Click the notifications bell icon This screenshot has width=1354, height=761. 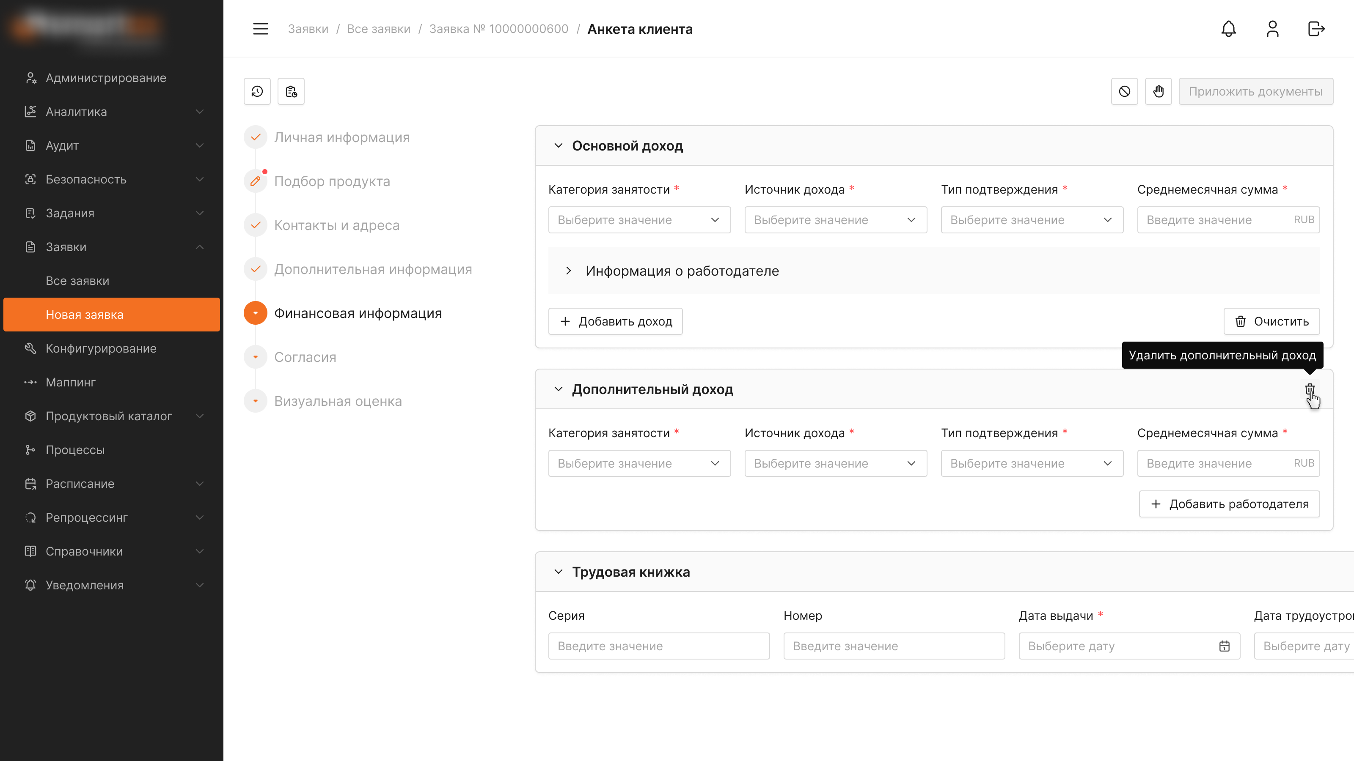tap(1228, 29)
